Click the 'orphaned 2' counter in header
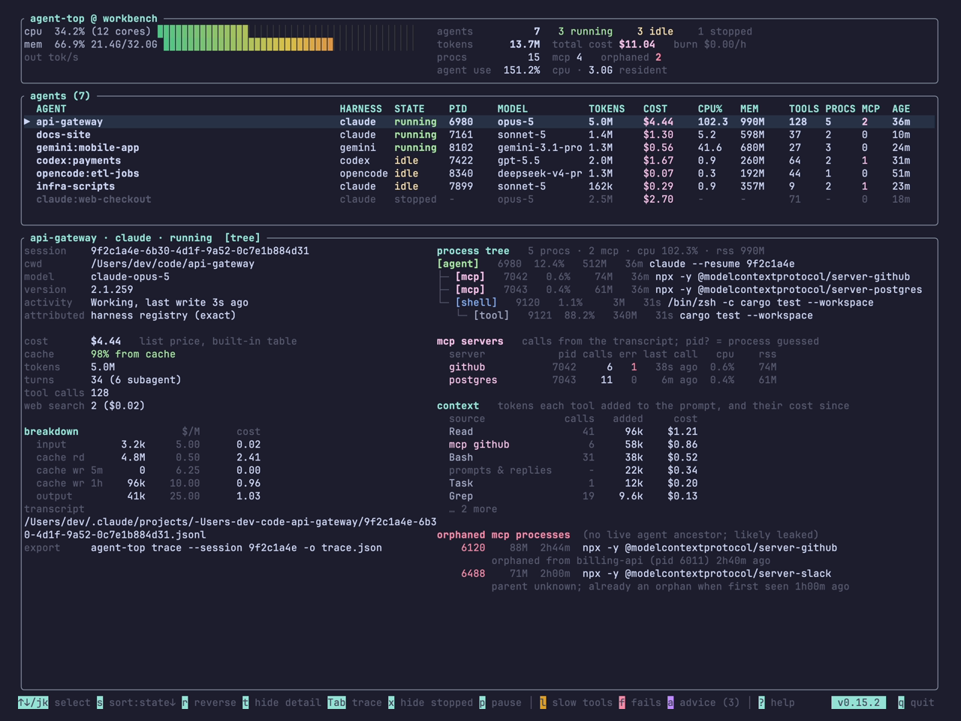Image resolution: width=961 pixels, height=721 pixels. pyautogui.click(x=631, y=57)
